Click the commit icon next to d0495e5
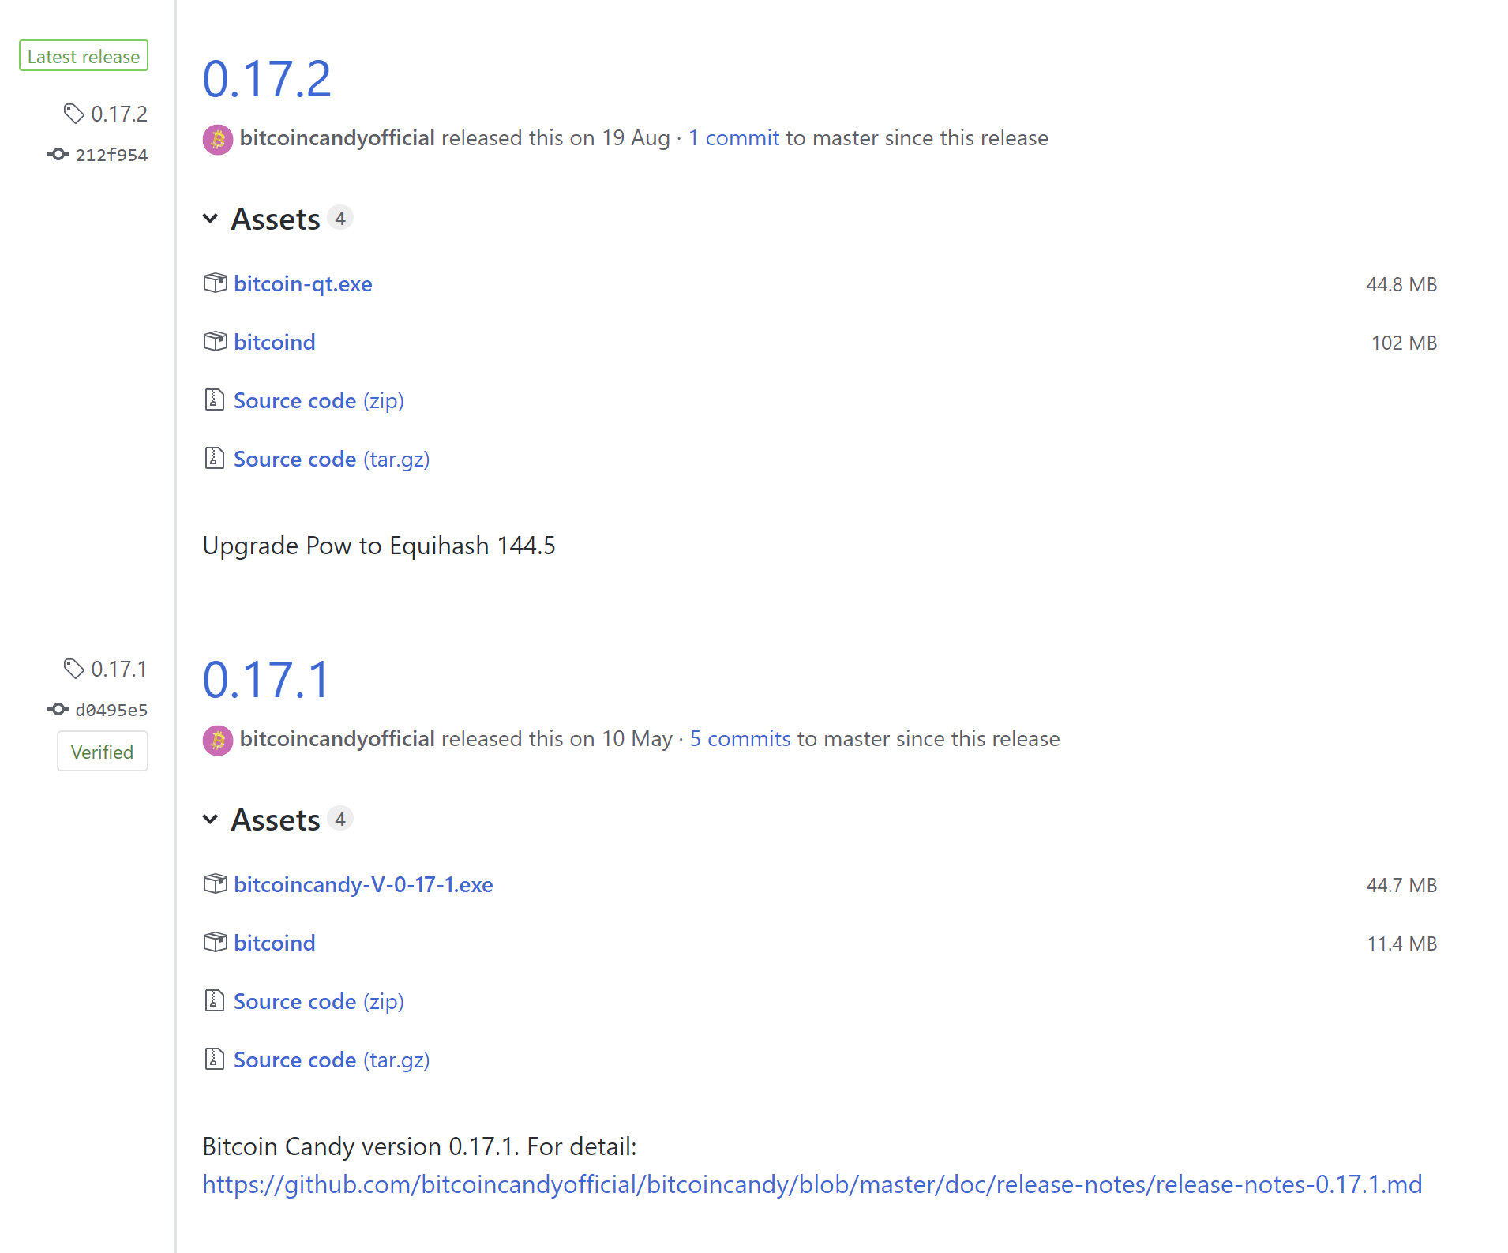The width and height of the screenshot is (1508, 1253). point(58,710)
